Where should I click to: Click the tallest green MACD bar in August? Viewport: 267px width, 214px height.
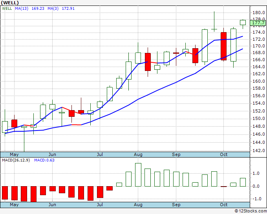pyautogui.click(x=138, y=175)
